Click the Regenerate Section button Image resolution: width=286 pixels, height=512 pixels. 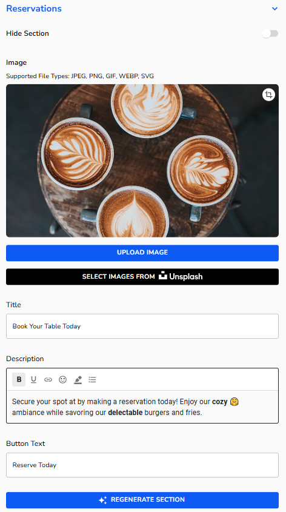click(142, 500)
